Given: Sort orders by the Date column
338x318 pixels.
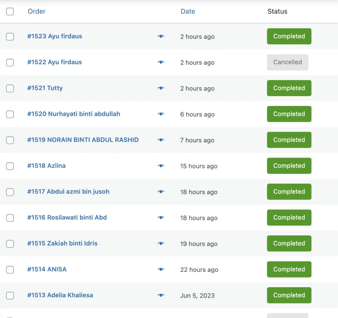Looking at the screenshot, I should [188, 11].
